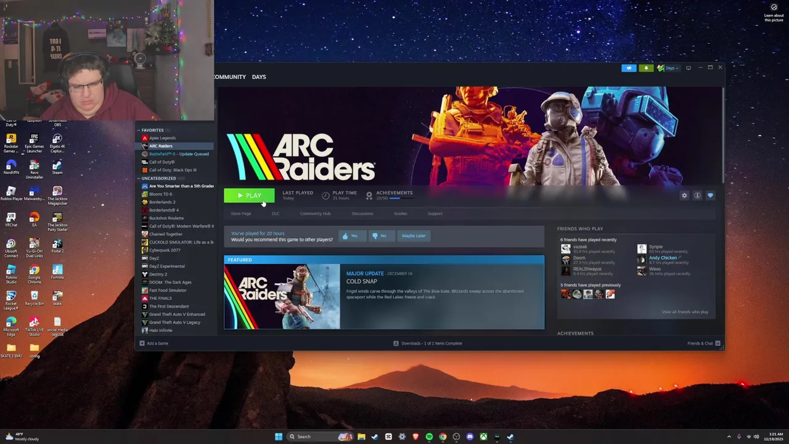Open VRChat desktop shortcut

pyautogui.click(x=10, y=220)
